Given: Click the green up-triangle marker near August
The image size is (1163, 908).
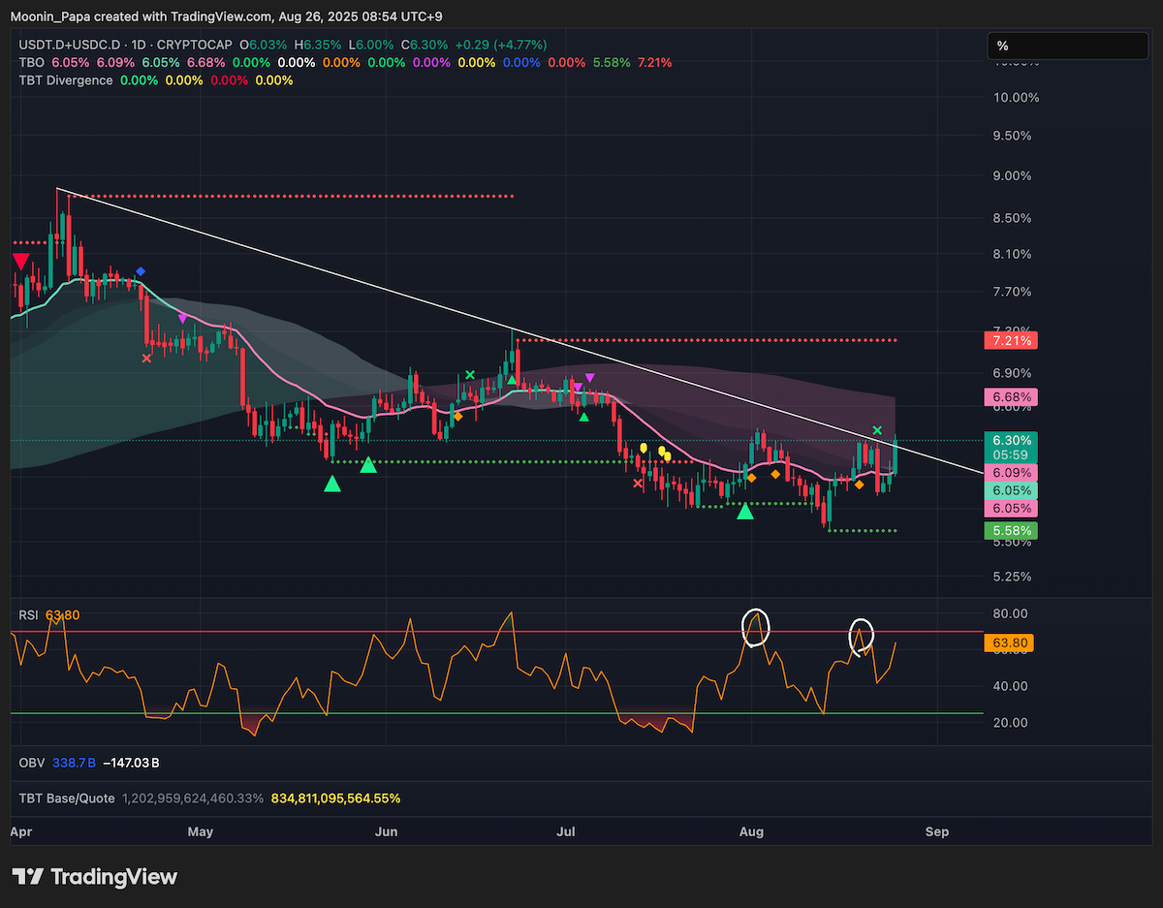Looking at the screenshot, I should coord(744,511).
